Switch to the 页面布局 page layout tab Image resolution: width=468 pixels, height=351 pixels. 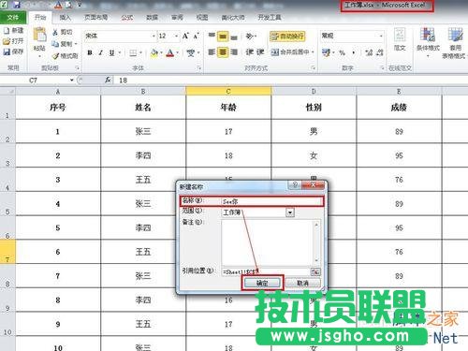95,18
